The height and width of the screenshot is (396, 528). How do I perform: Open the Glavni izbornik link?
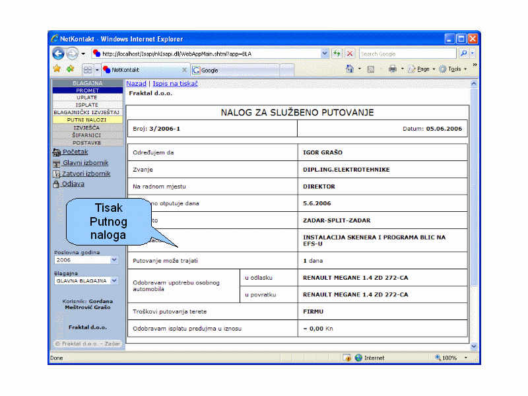(86, 163)
